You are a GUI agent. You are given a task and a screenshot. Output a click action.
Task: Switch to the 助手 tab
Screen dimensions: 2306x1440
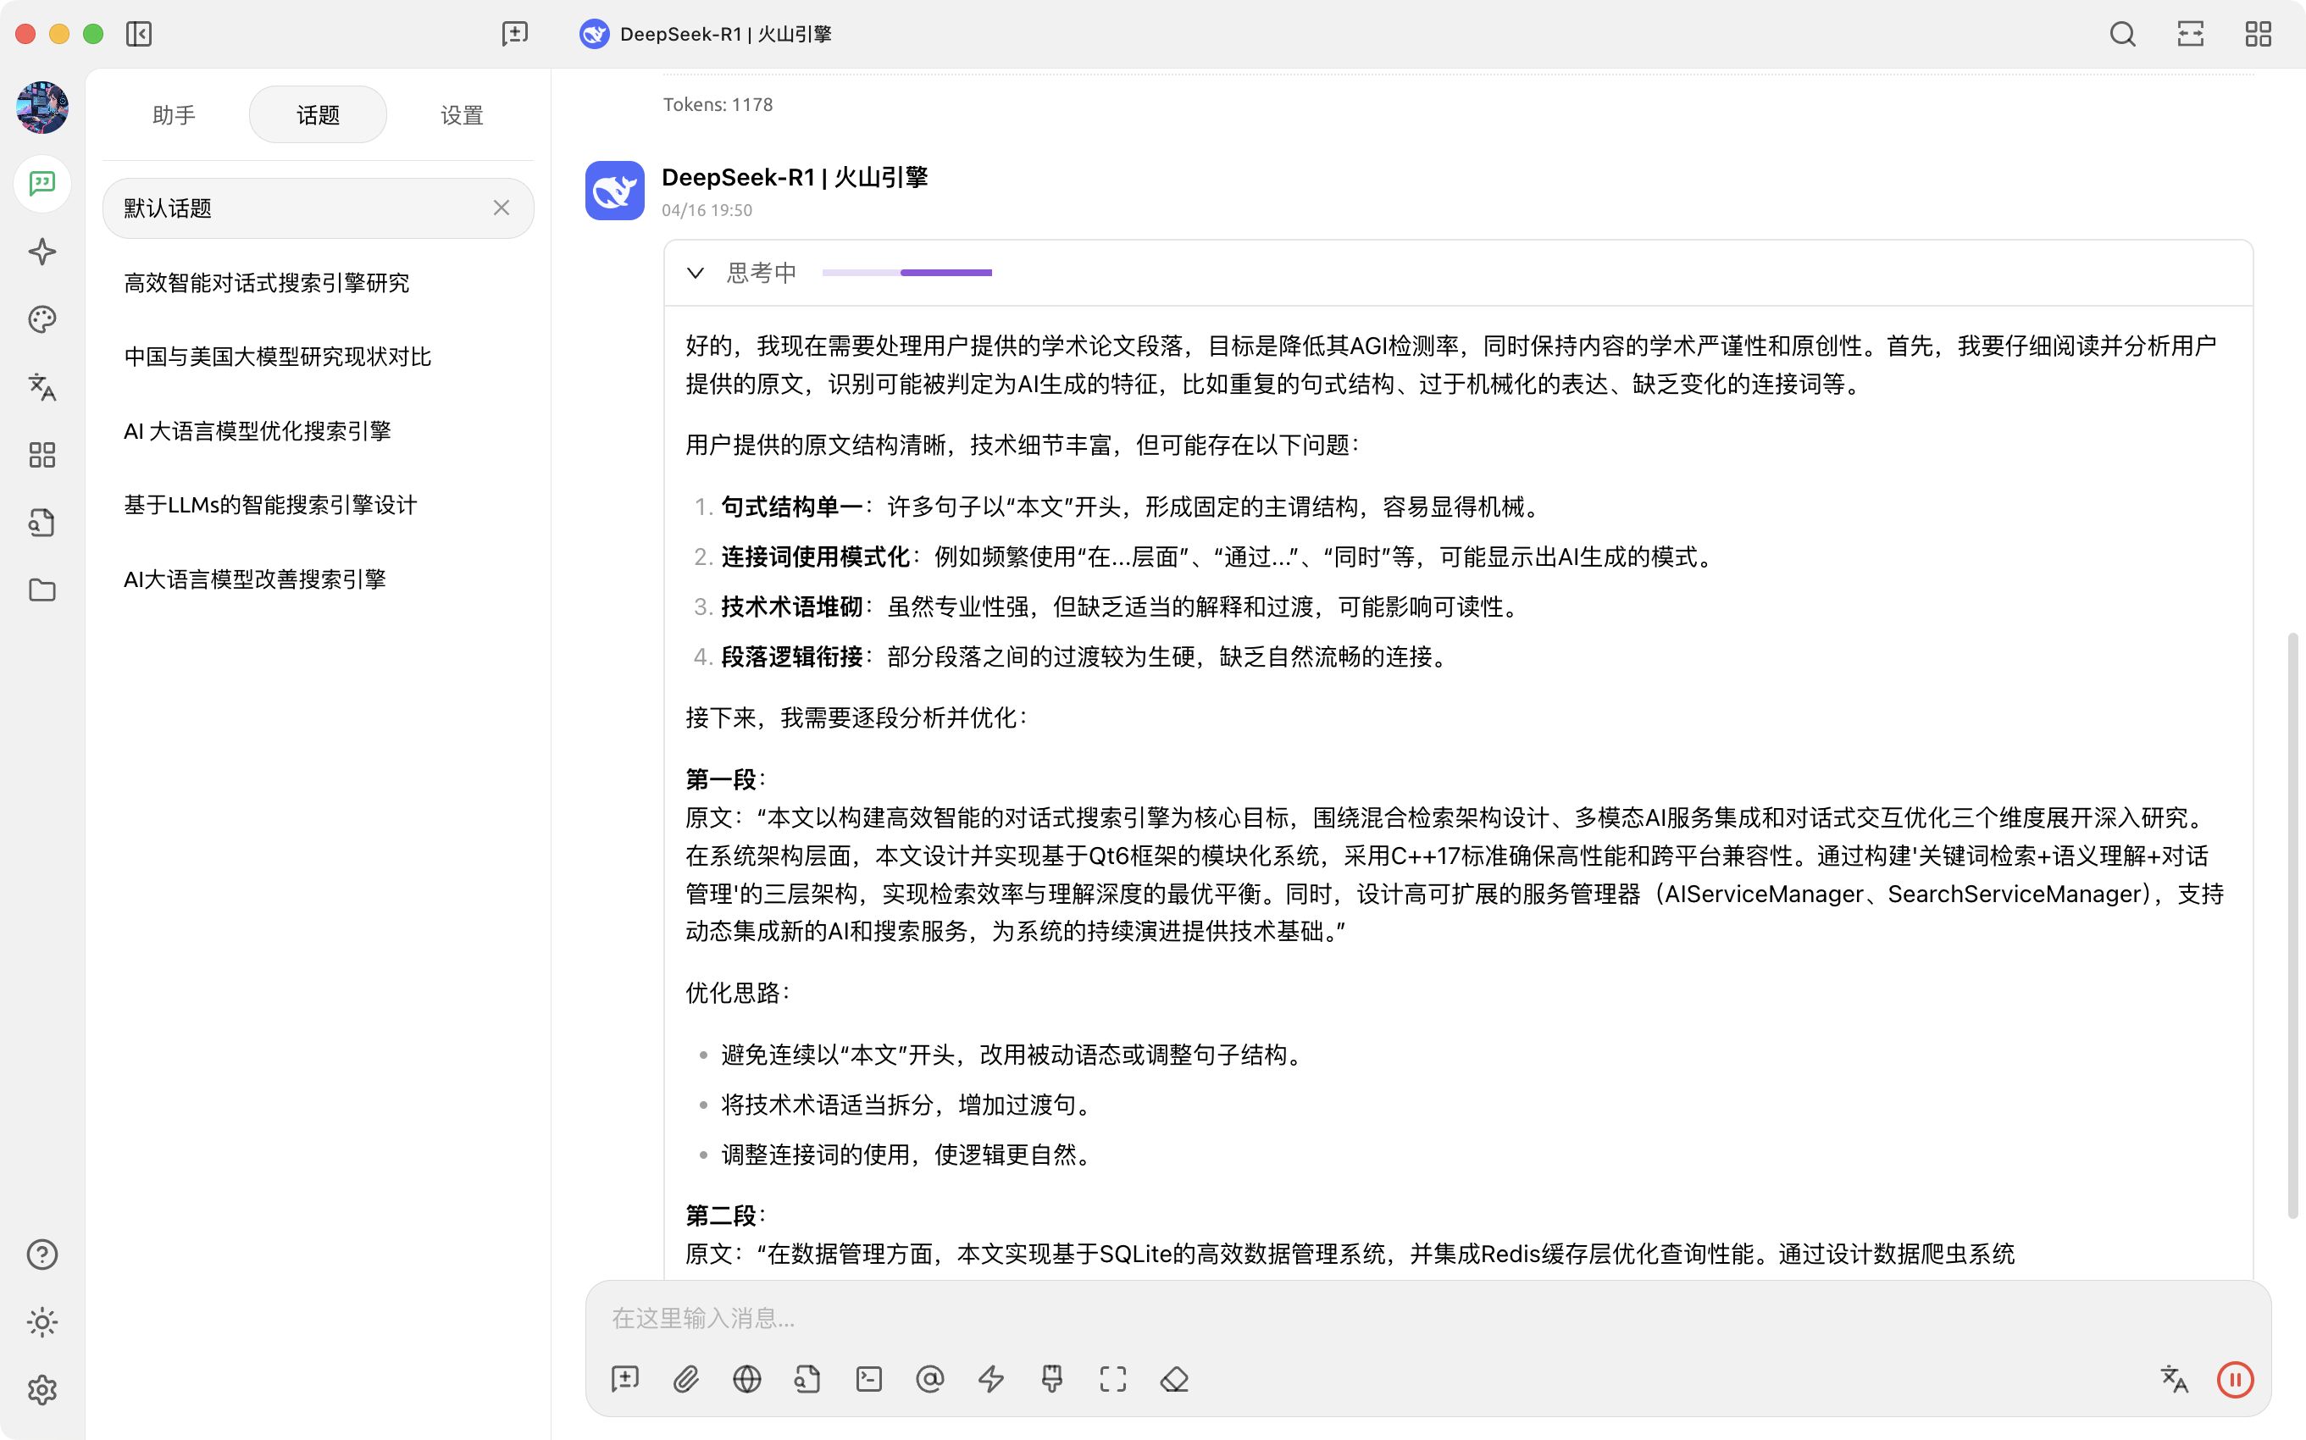point(174,115)
